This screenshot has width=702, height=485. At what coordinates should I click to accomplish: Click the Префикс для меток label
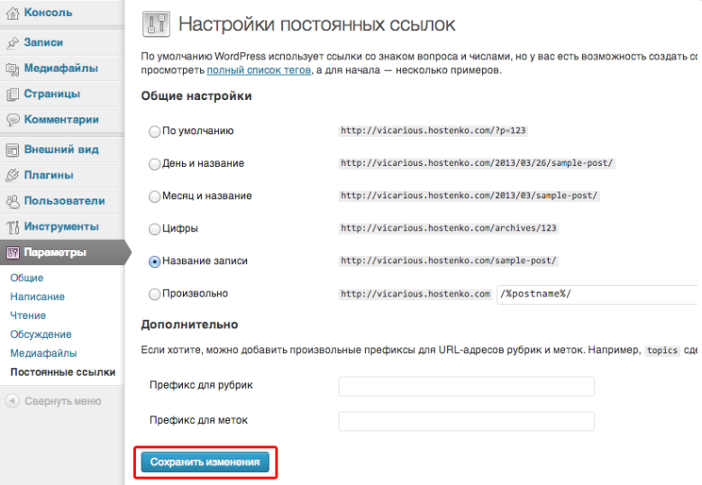click(x=198, y=420)
